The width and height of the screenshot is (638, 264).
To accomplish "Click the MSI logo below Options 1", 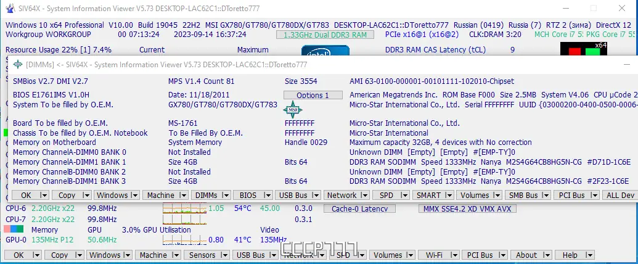I will tap(293, 110).
